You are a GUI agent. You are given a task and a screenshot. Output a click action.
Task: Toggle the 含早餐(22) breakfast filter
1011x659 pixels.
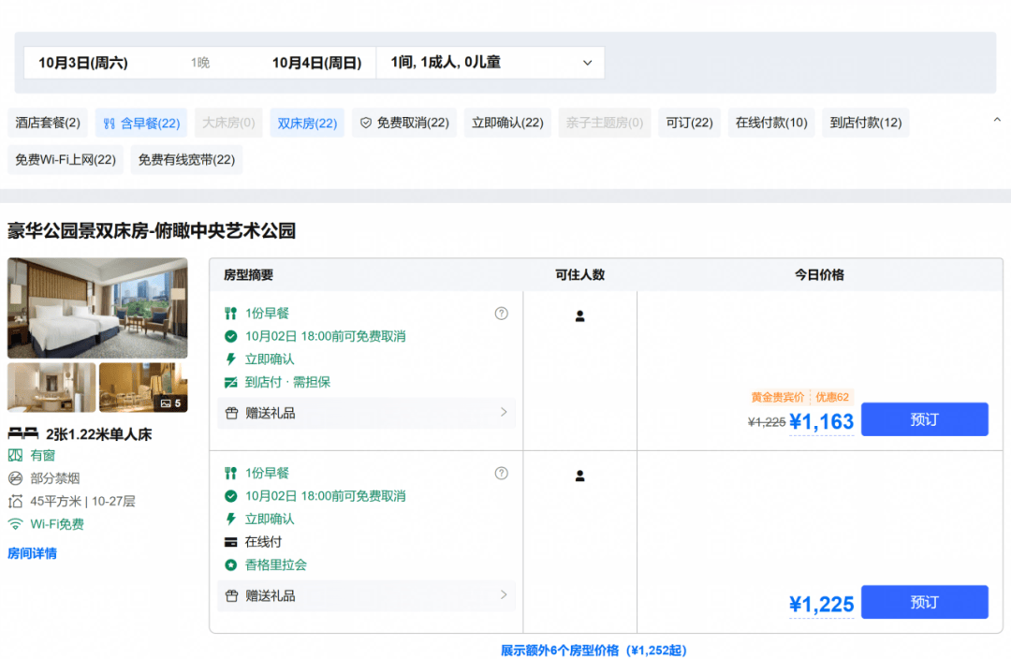click(141, 123)
